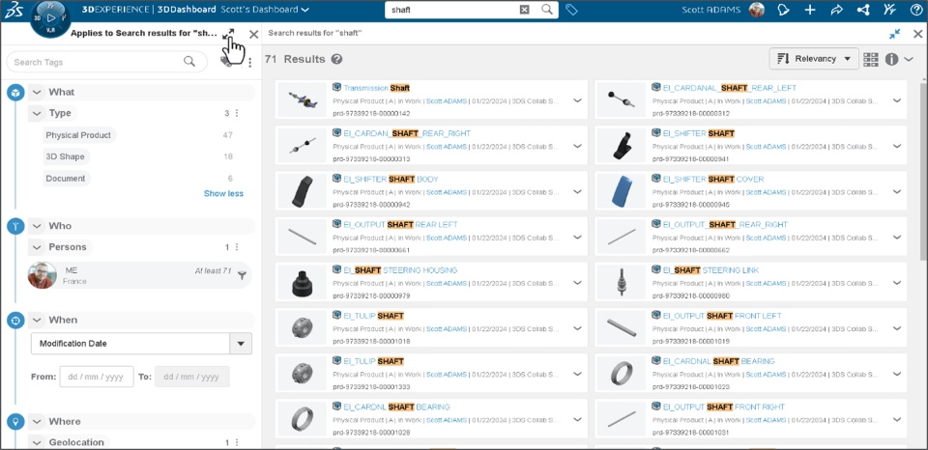Viewport: 928px width, 450px height.
Task: Open EI_SHAFT STEERING LINK result
Action: (x=710, y=270)
